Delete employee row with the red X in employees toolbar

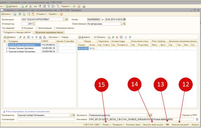(x=24, y=37)
